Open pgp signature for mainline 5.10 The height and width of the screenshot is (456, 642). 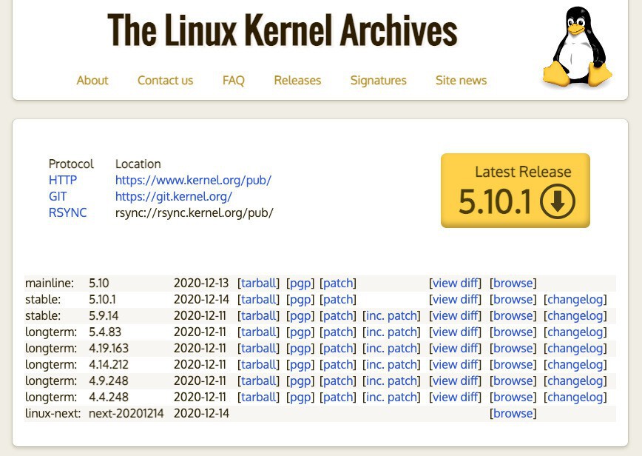tap(300, 284)
